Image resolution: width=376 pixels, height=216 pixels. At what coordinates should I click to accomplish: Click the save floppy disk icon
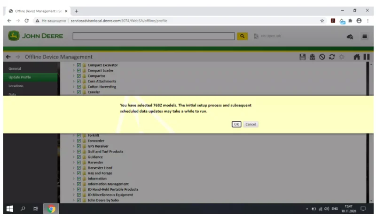click(x=302, y=57)
